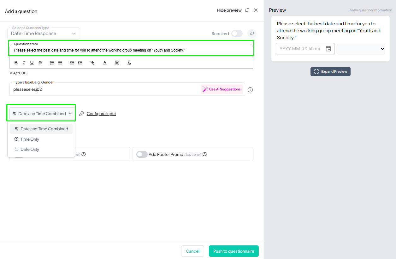Click Use AI Suggestions button
This screenshot has width=396, height=259.
coord(222,89)
